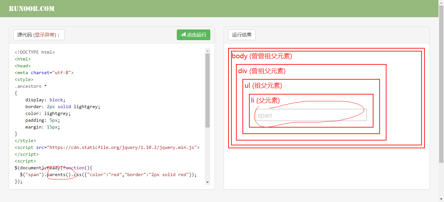Viewport: 444px width, 202px height.
Task: Click the paper plane icon on run button
Action: (x=183, y=35)
